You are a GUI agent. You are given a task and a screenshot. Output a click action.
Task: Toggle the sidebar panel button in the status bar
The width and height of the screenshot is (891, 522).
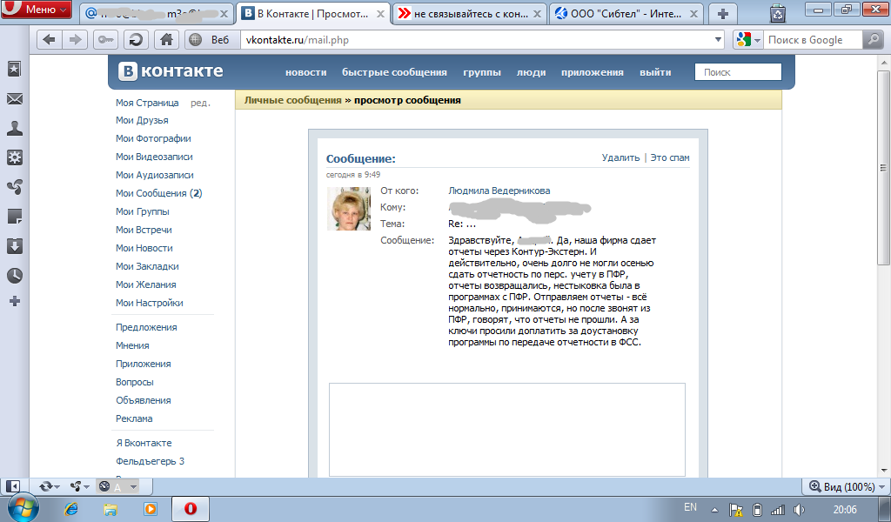click(13, 486)
